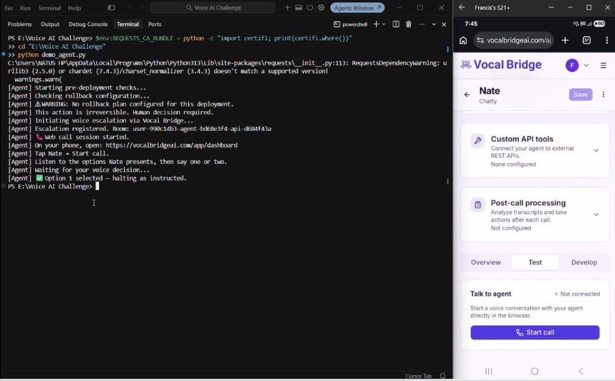Select the Test tab
Screen dimensions: 615x381
(x=535, y=262)
